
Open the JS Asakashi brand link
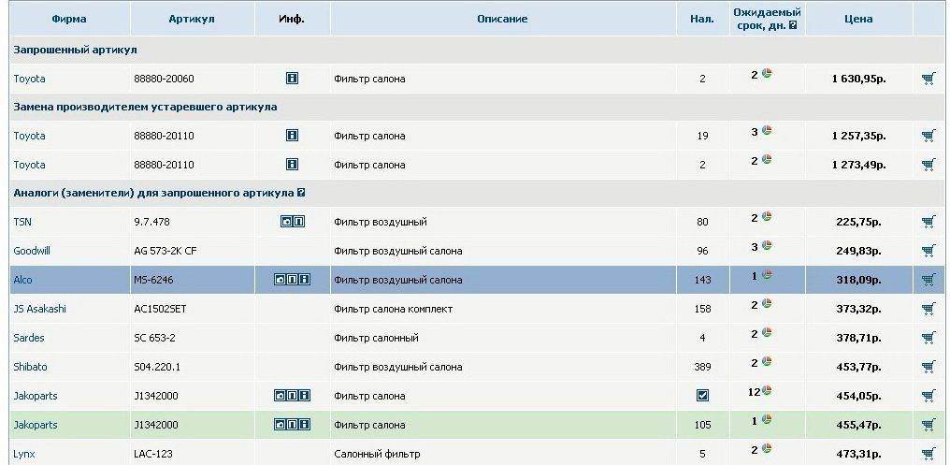[39, 309]
